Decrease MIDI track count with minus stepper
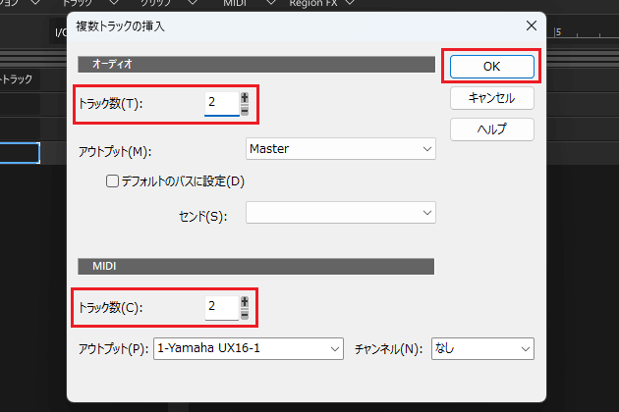Screen dimensions: 619x412 click(245, 314)
